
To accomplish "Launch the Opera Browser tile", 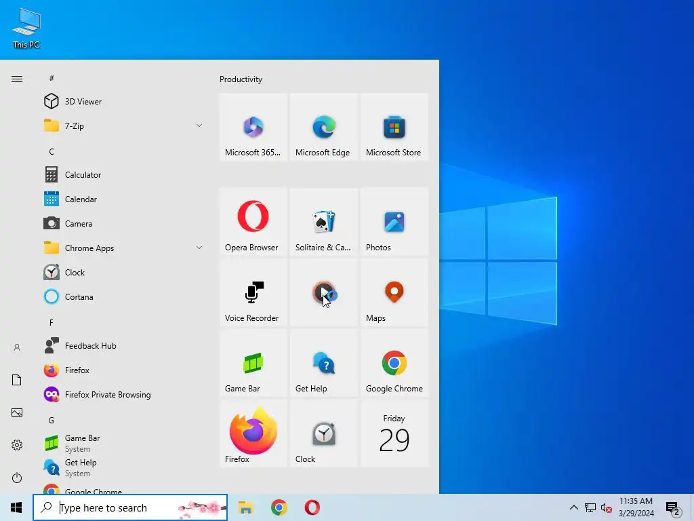I will tap(253, 222).
